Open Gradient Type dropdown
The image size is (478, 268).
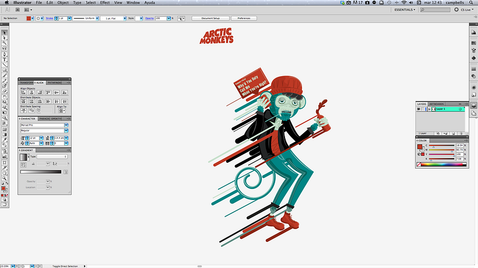(52, 156)
